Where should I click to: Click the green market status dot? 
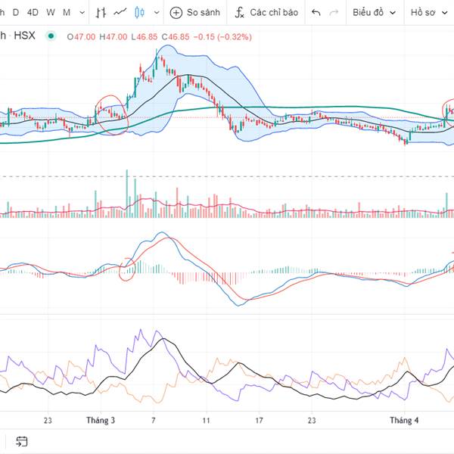click(x=51, y=36)
